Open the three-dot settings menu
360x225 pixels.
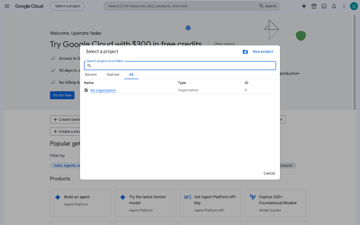(x=344, y=6)
